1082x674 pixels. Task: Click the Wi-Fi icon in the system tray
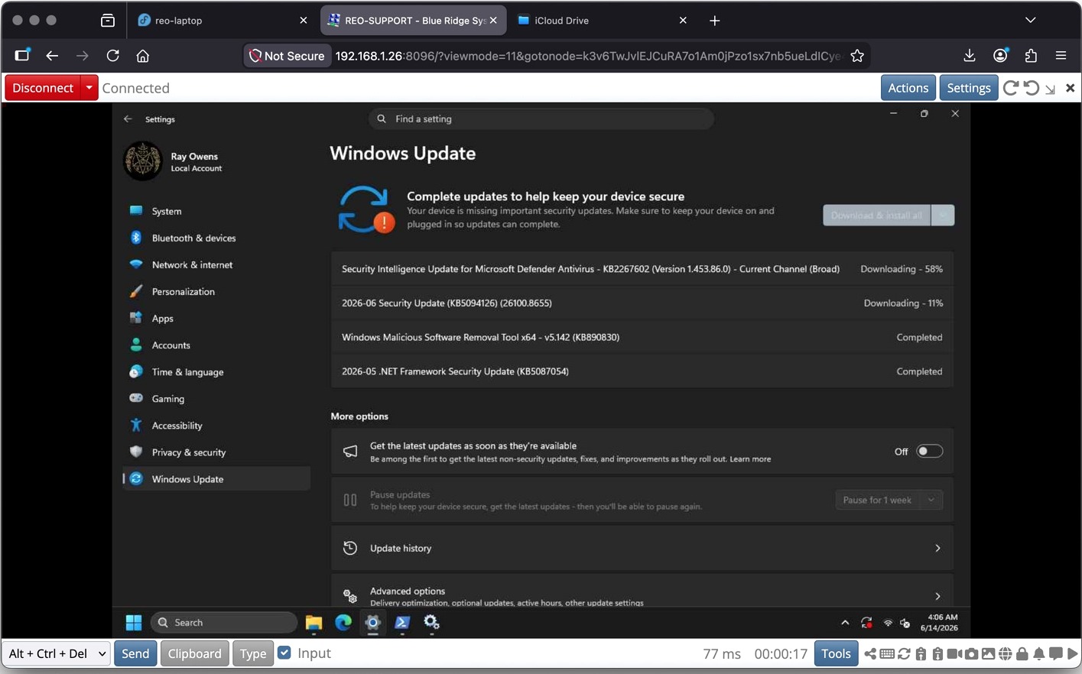coord(888,623)
